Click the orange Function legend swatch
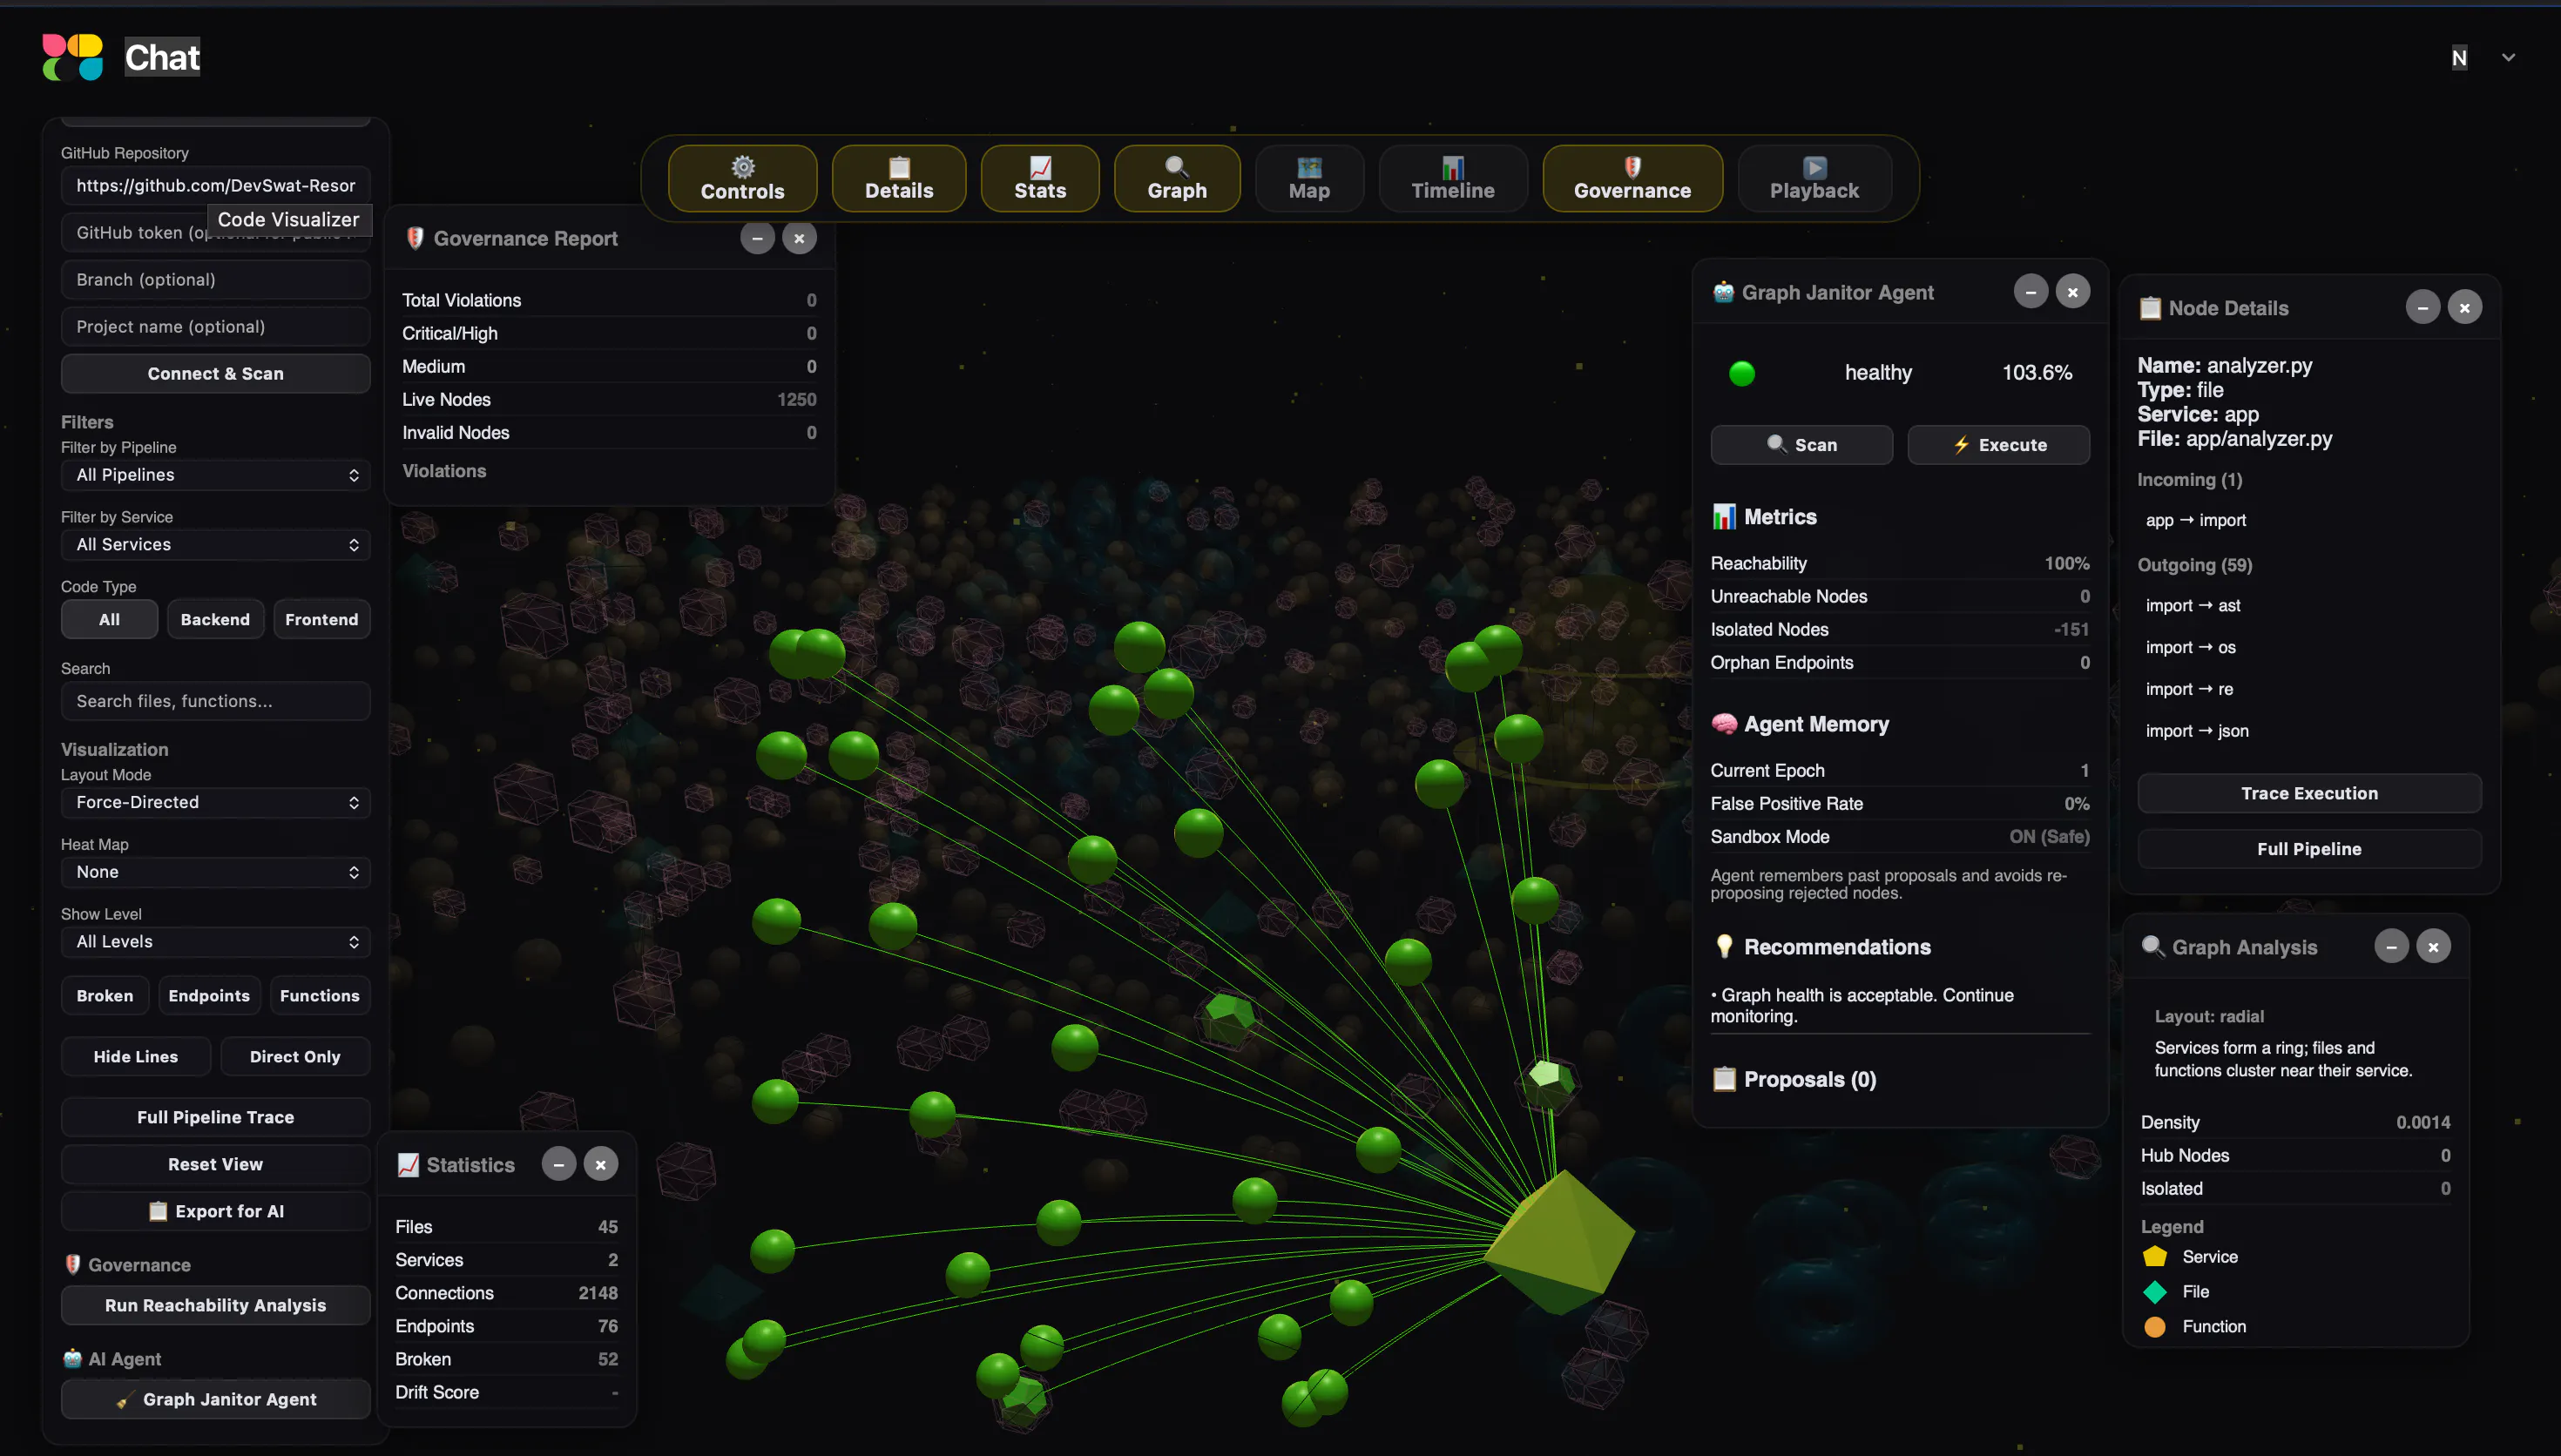 (2154, 1327)
